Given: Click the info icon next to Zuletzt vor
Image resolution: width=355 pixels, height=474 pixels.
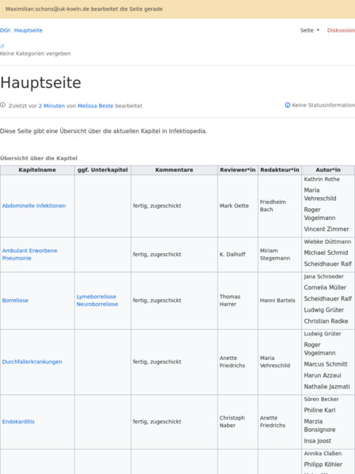Looking at the screenshot, I should (2, 105).
